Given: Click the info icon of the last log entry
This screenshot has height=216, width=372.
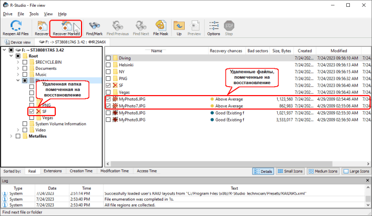Looking at the screenshot, I should (5, 205).
